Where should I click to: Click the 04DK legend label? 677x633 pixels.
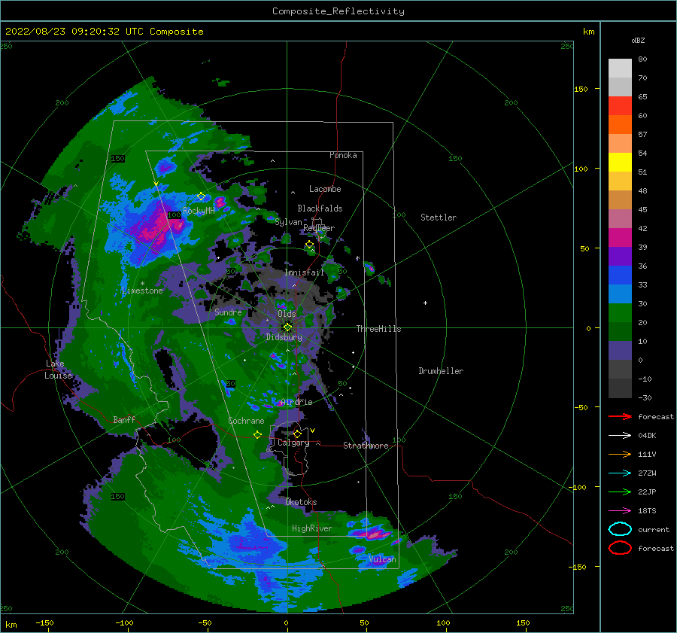[x=647, y=436]
